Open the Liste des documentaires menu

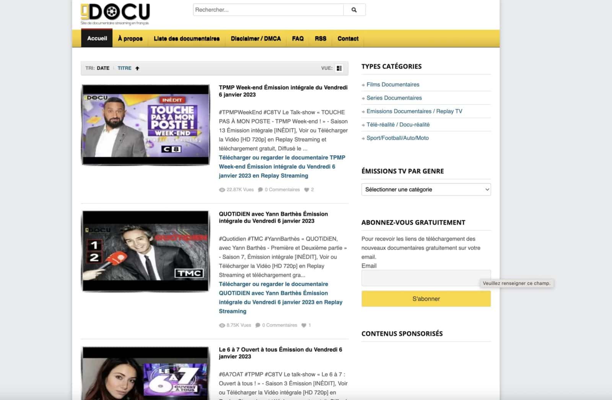pos(186,39)
